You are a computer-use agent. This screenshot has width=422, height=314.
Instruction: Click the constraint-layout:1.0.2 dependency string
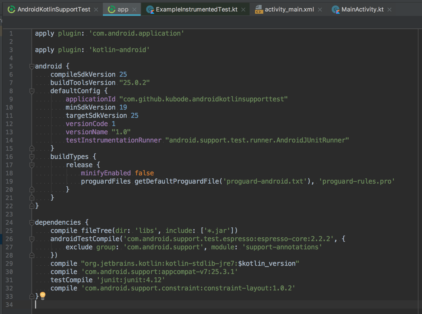(x=188, y=288)
